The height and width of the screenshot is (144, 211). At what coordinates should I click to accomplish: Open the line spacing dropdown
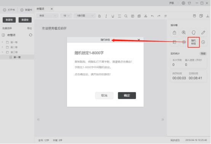click(x=85, y=16)
